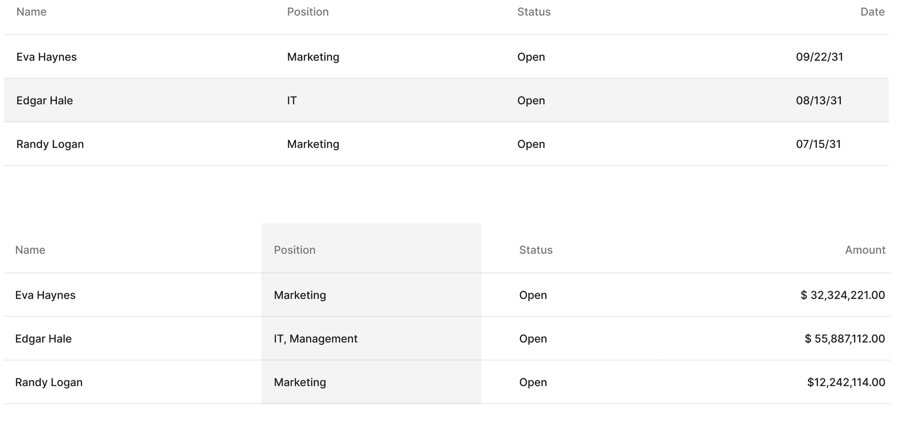The width and height of the screenshot is (901, 429).
Task: Choose Randy Logan in the top table
Action: click(50, 144)
